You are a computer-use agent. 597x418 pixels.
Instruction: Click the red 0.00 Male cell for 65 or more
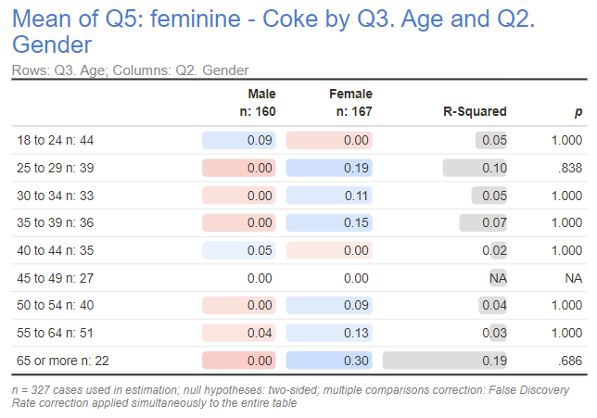(239, 361)
